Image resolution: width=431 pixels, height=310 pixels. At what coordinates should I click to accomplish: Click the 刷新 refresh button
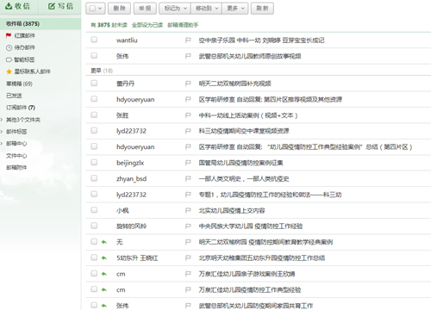262,9
